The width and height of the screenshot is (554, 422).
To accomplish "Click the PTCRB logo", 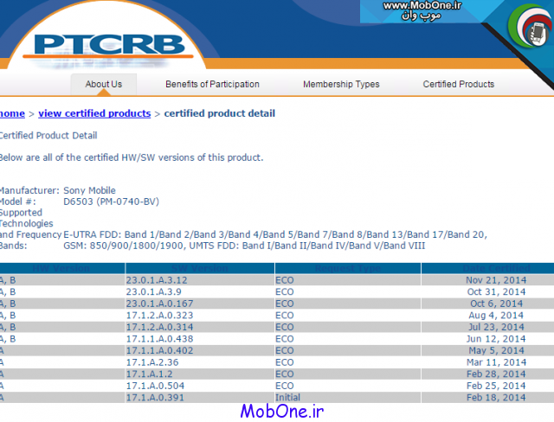I will (110, 44).
